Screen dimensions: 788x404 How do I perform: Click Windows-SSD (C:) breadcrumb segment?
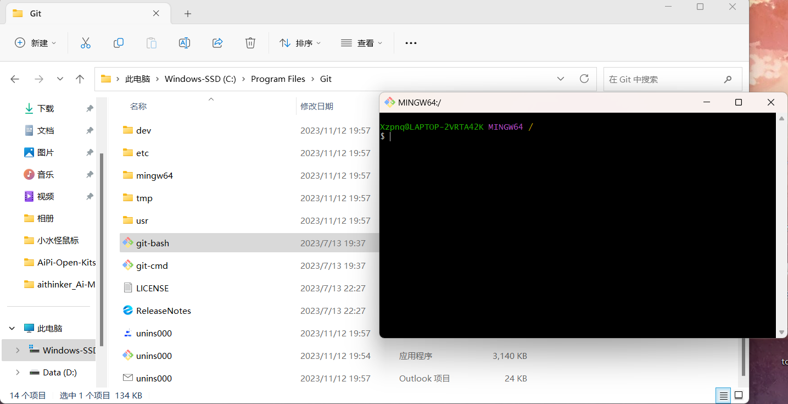click(200, 79)
